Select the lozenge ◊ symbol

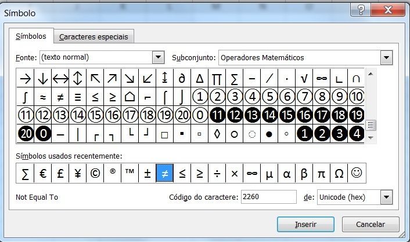(x=217, y=134)
